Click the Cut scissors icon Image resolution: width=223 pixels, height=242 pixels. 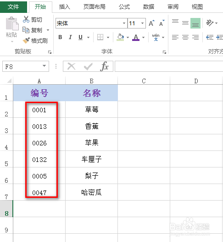click(26, 19)
